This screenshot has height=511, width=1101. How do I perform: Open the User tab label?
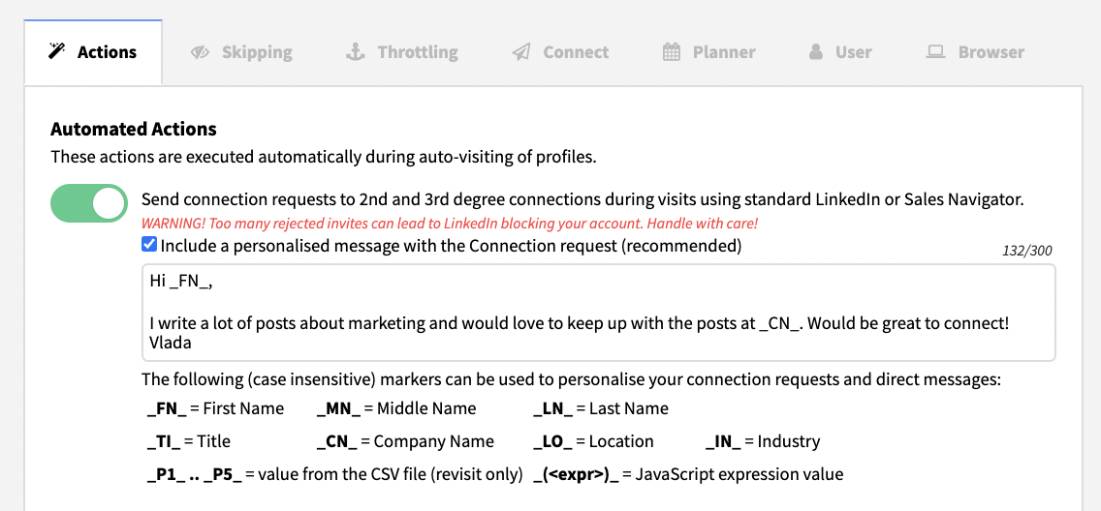point(854,52)
